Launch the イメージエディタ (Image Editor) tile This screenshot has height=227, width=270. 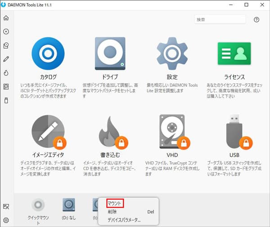pos(49,132)
